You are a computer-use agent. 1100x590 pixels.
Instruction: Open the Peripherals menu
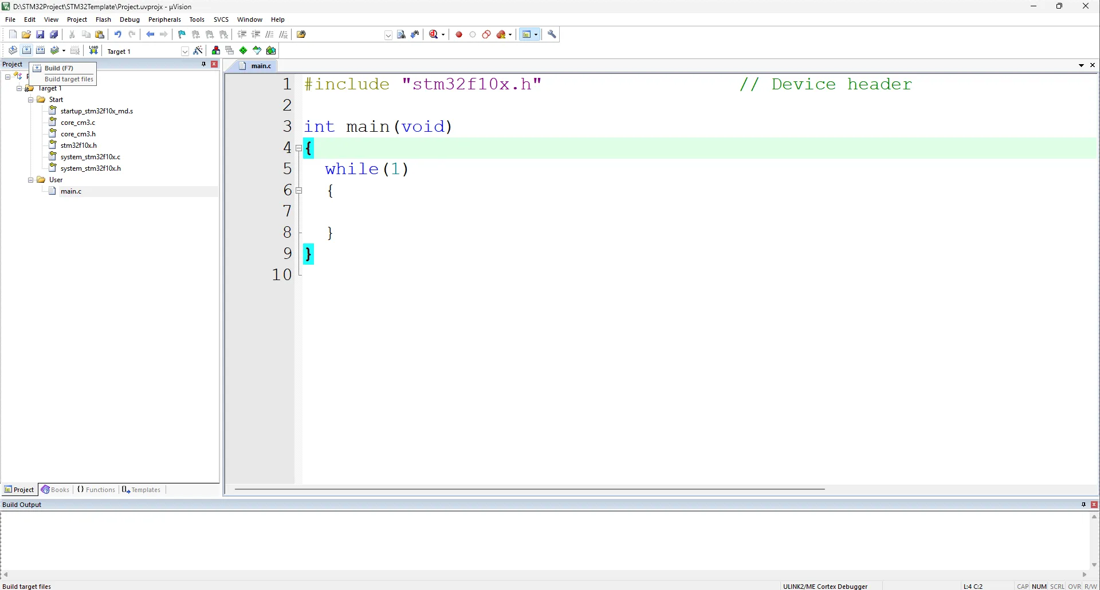pyautogui.click(x=164, y=19)
